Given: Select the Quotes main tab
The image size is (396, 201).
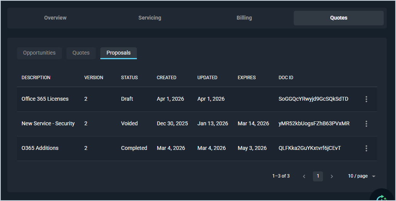Looking at the screenshot, I should [338, 18].
